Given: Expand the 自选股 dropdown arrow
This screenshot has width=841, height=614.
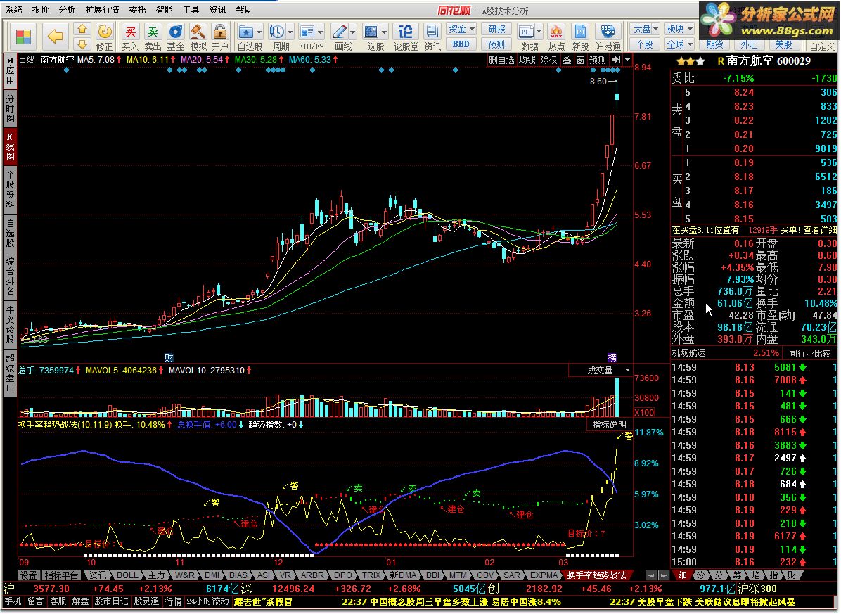Looking at the screenshot, I should click(259, 31).
